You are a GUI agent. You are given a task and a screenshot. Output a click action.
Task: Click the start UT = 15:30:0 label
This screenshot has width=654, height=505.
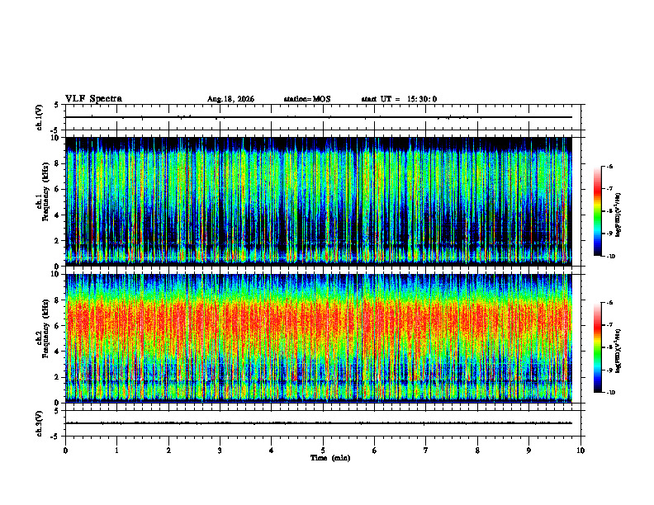click(399, 99)
